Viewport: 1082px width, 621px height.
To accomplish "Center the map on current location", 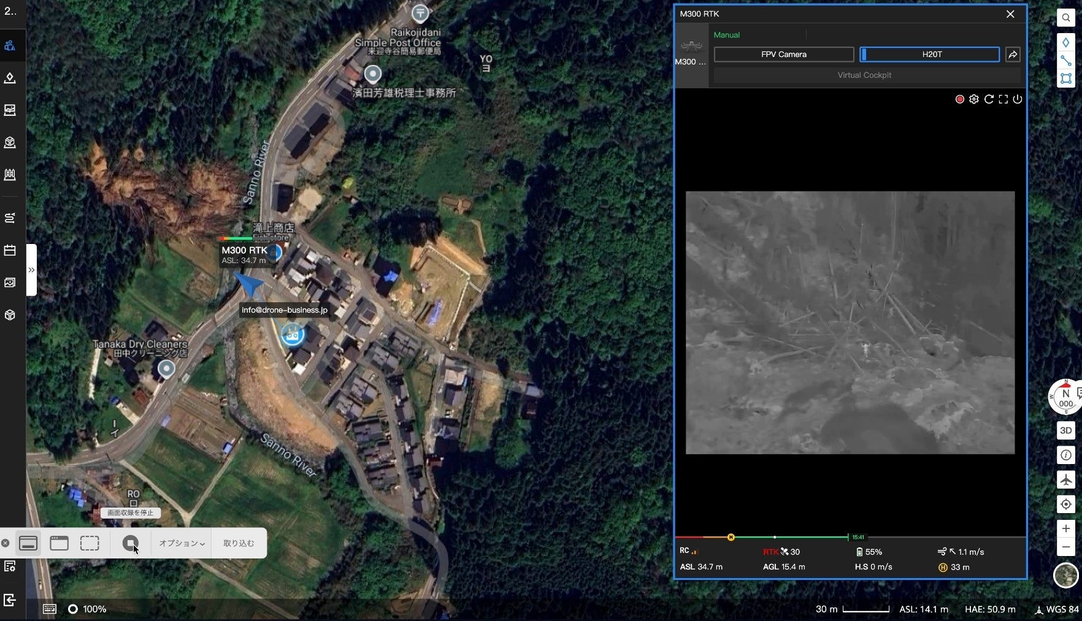I will coord(1066,504).
